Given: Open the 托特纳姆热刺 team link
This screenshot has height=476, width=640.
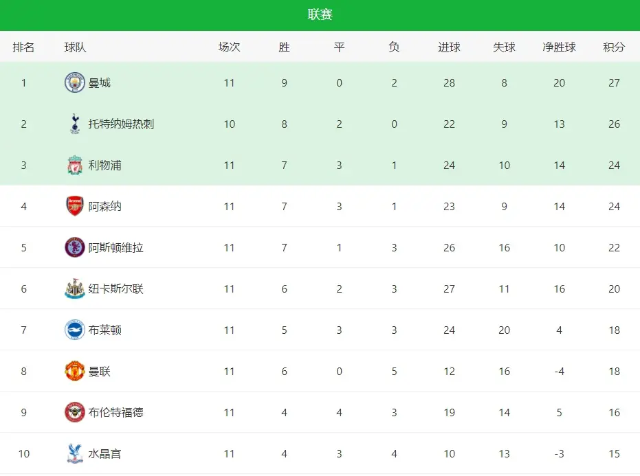Looking at the screenshot, I should [x=121, y=124].
